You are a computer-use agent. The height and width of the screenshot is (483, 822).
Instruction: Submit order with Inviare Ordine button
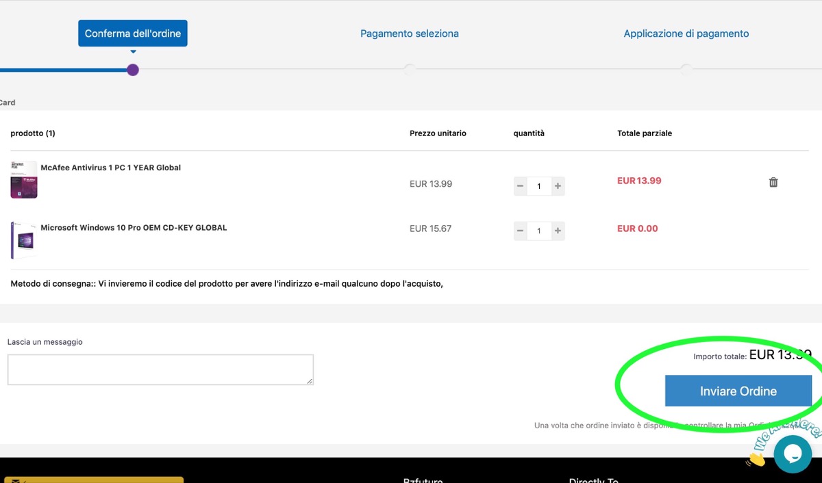(738, 391)
